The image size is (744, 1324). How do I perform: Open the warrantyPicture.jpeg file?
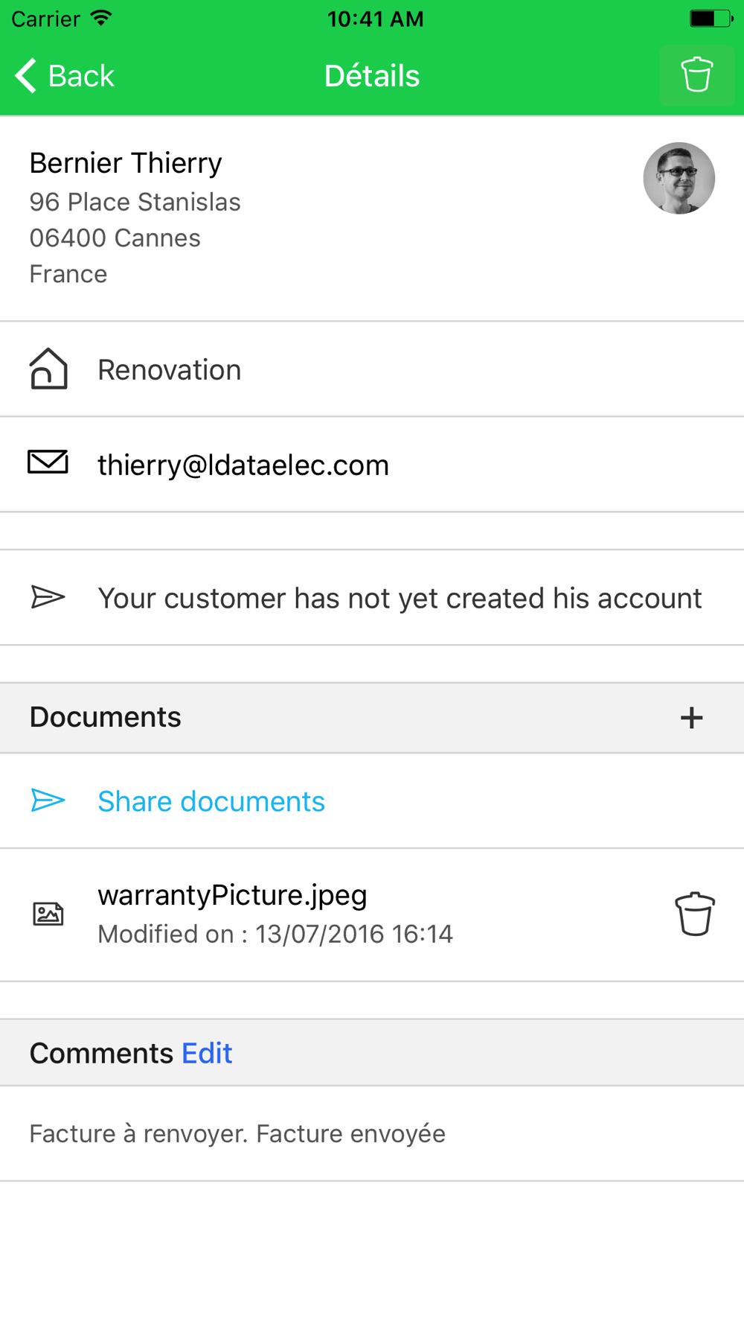tap(232, 896)
